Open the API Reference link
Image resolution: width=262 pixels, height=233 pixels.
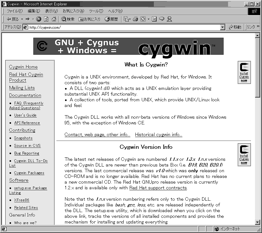pos(27,123)
